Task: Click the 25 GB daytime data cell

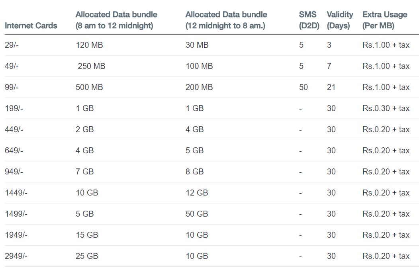Action: (x=87, y=256)
